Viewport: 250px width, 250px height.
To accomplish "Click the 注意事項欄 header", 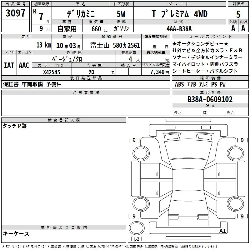I will 86,92.
